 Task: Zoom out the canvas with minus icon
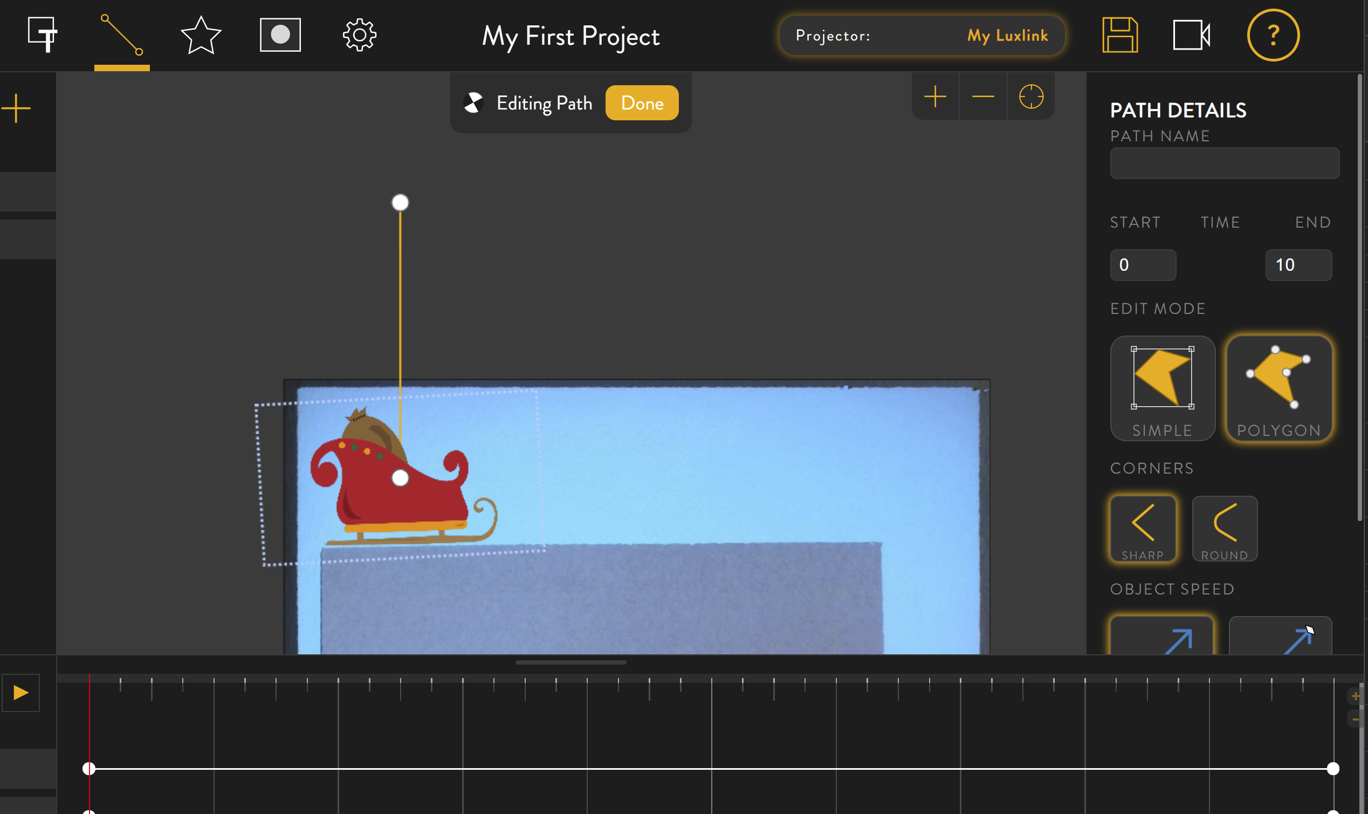click(x=982, y=97)
